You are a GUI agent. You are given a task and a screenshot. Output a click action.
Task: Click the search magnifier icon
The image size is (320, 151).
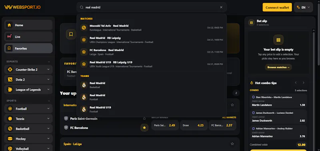point(82,7)
